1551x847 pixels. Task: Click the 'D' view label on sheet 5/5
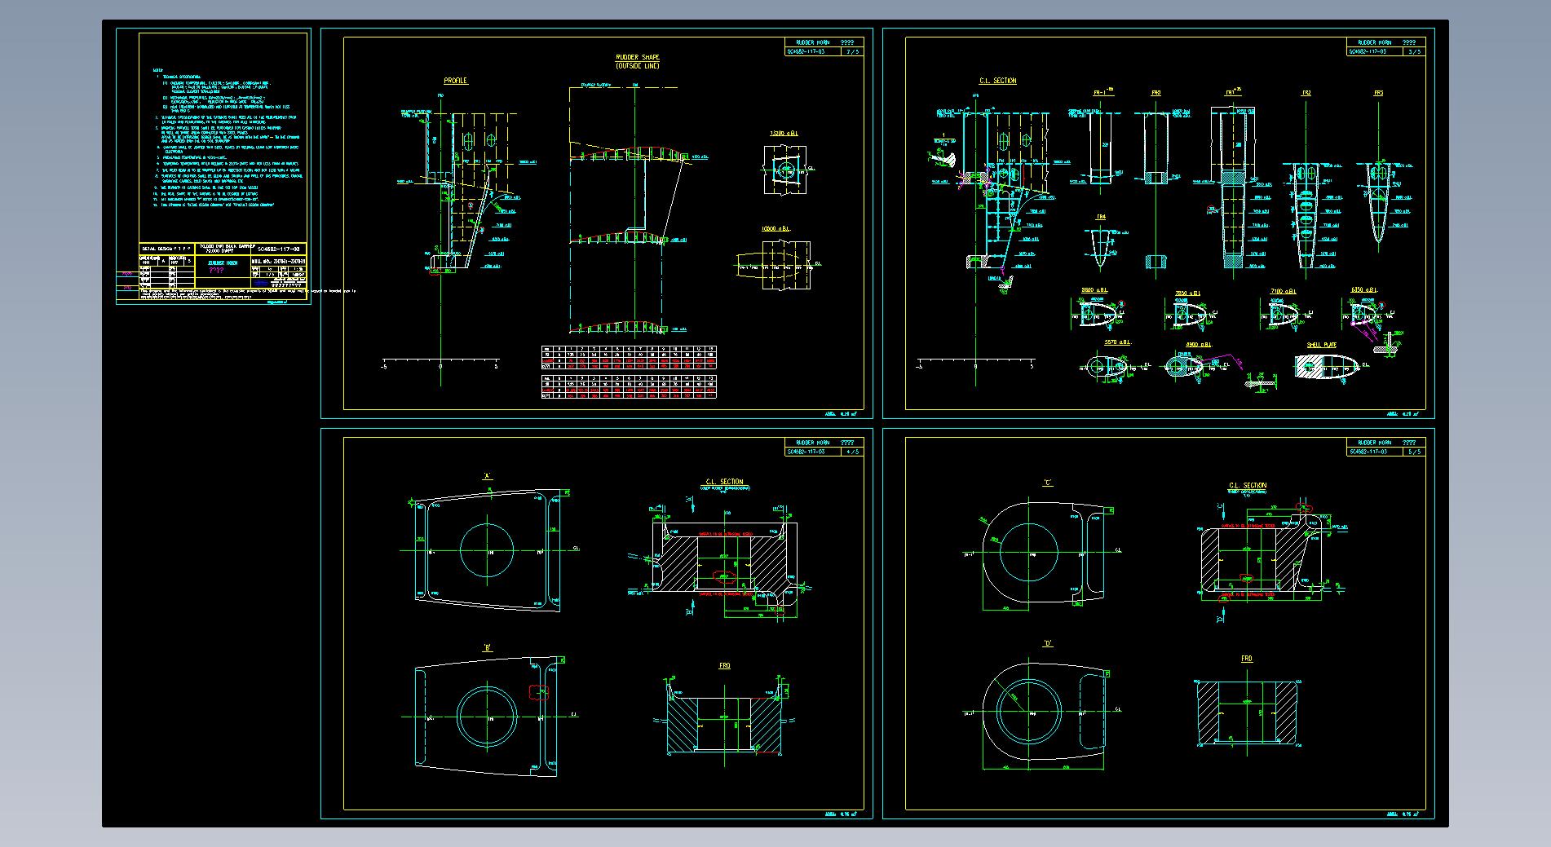click(1048, 644)
